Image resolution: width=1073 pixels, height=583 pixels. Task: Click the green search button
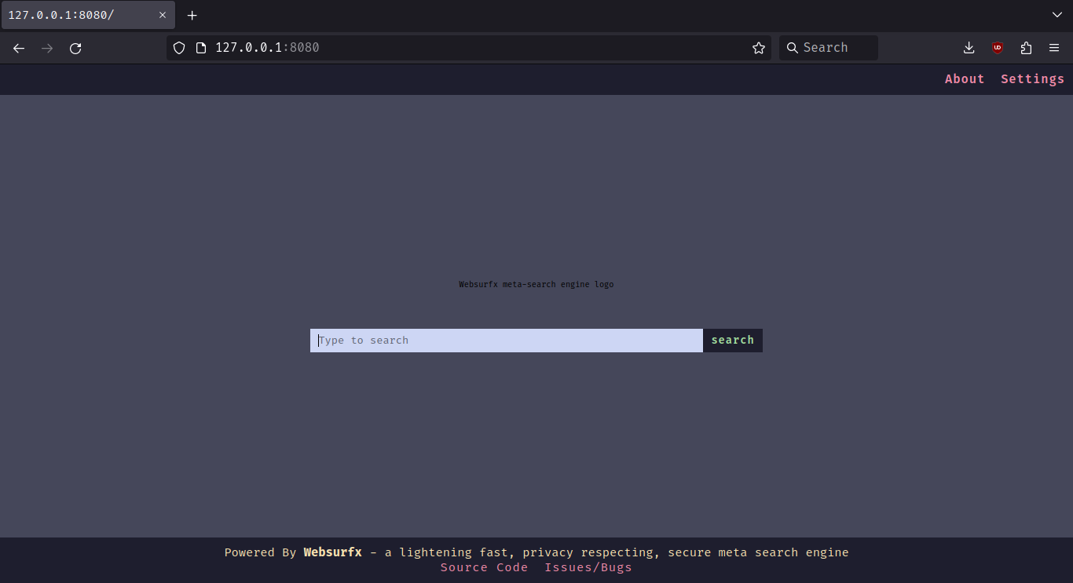pyautogui.click(x=733, y=341)
